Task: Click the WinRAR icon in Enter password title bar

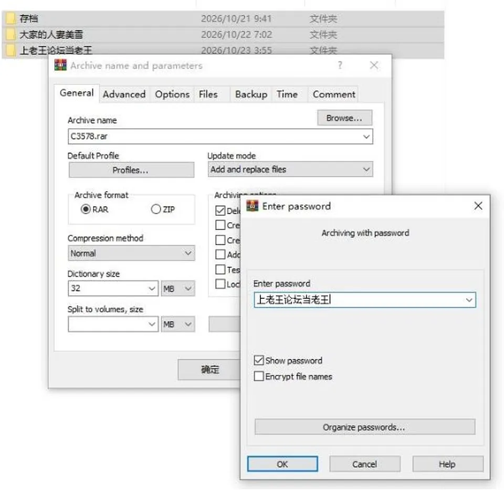Action: tap(253, 206)
